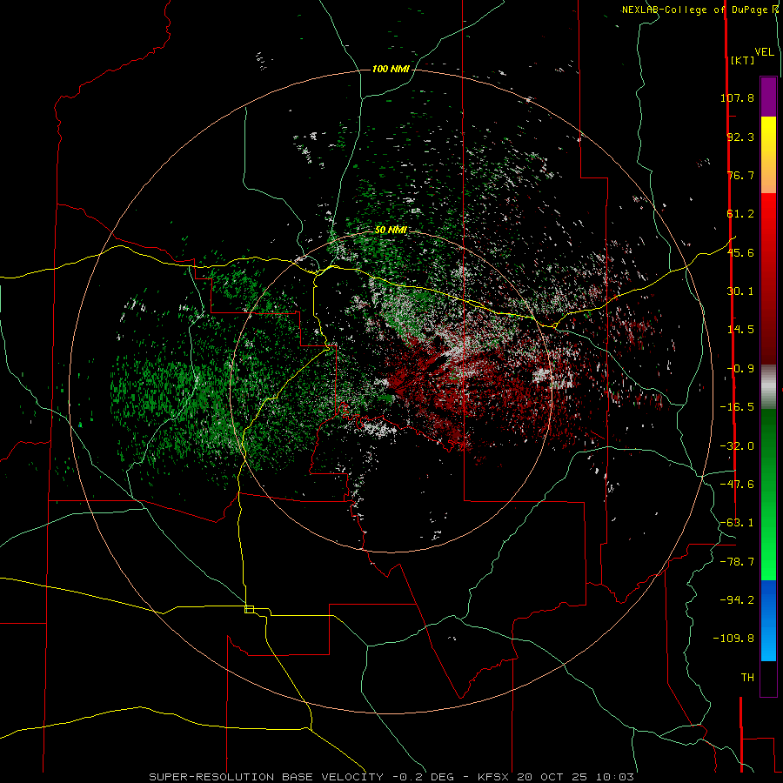Click the 92.3 velocity legend value
783x783 pixels.
(x=740, y=137)
